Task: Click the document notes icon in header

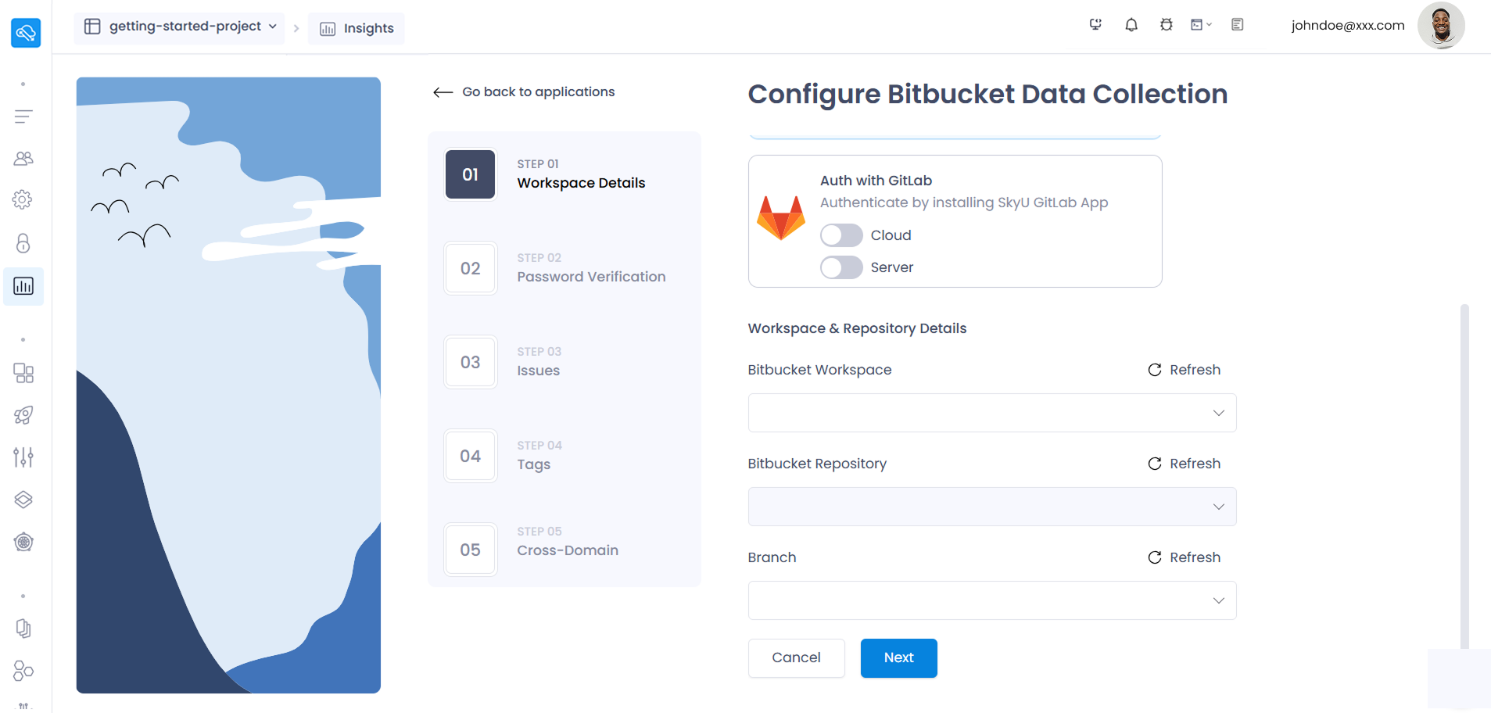Action: (1237, 25)
